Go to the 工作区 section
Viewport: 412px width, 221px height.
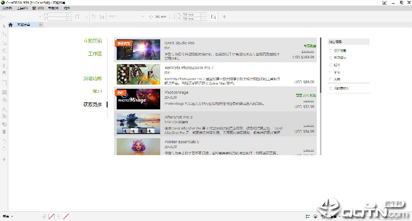[95, 54]
